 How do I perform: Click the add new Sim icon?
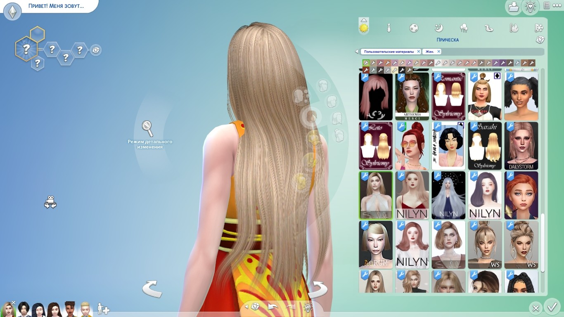(103, 308)
